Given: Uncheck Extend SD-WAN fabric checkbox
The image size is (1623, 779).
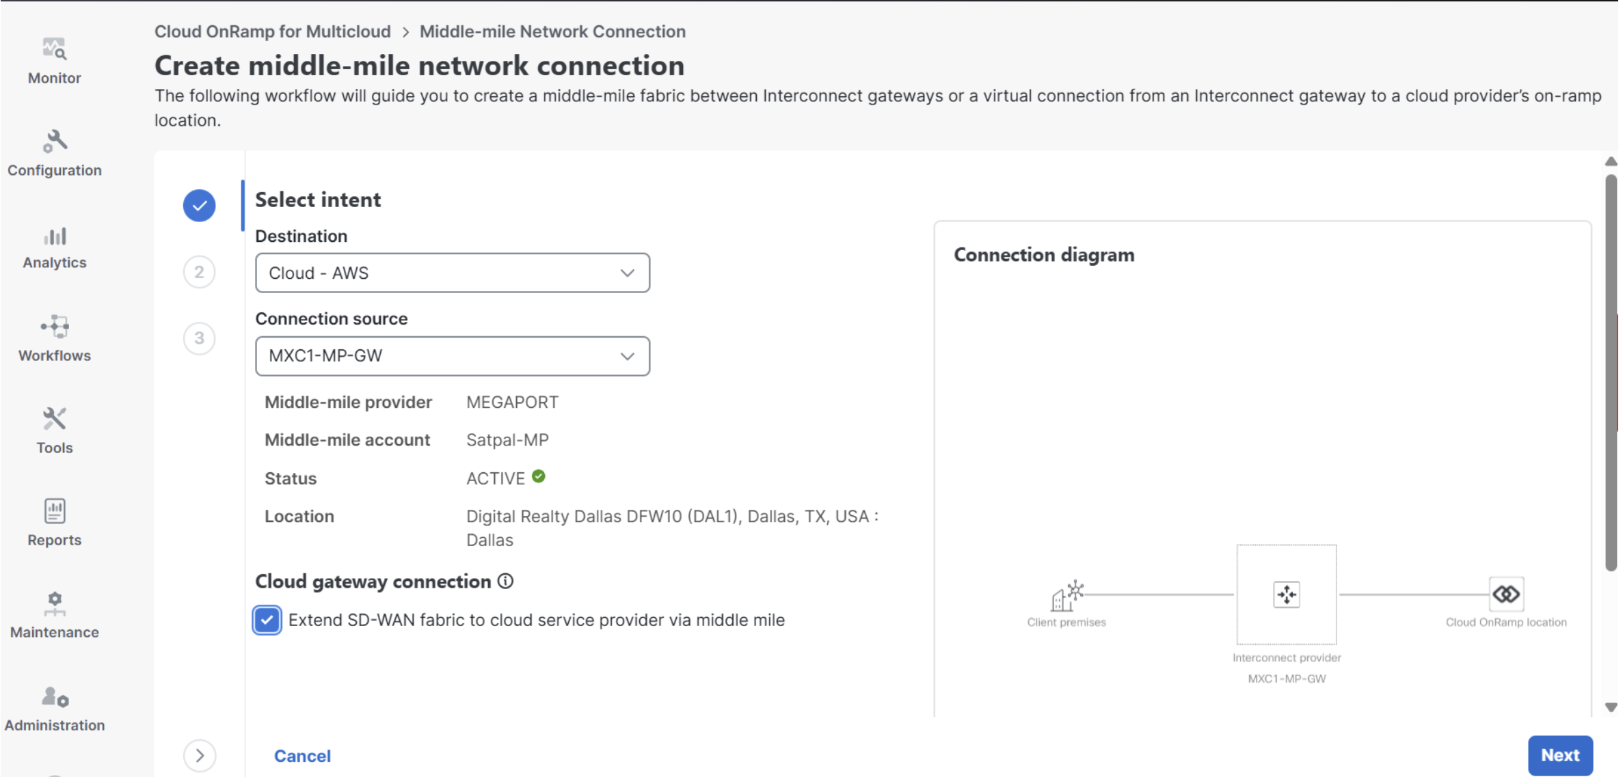Looking at the screenshot, I should point(267,620).
